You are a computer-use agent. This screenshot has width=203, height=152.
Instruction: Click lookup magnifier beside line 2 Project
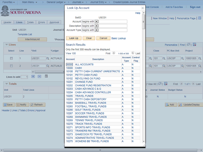tap(200, 66)
